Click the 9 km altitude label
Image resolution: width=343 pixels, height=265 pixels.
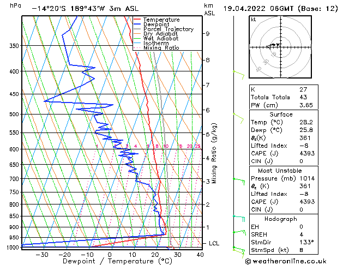click(208, 34)
